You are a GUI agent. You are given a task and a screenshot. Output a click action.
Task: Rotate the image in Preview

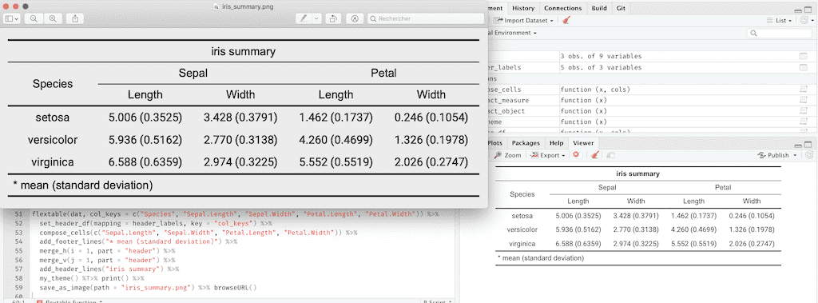tap(333, 18)
